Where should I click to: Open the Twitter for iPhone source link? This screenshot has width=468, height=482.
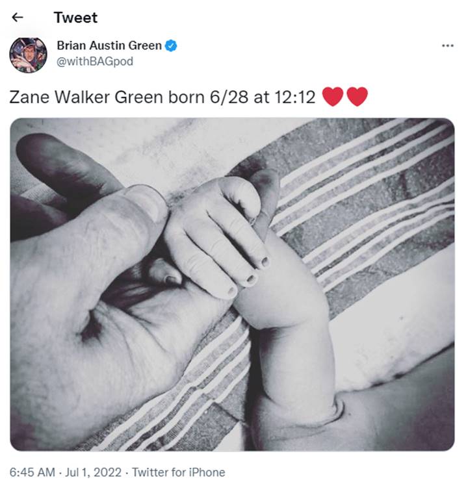[x=178, y=472]
